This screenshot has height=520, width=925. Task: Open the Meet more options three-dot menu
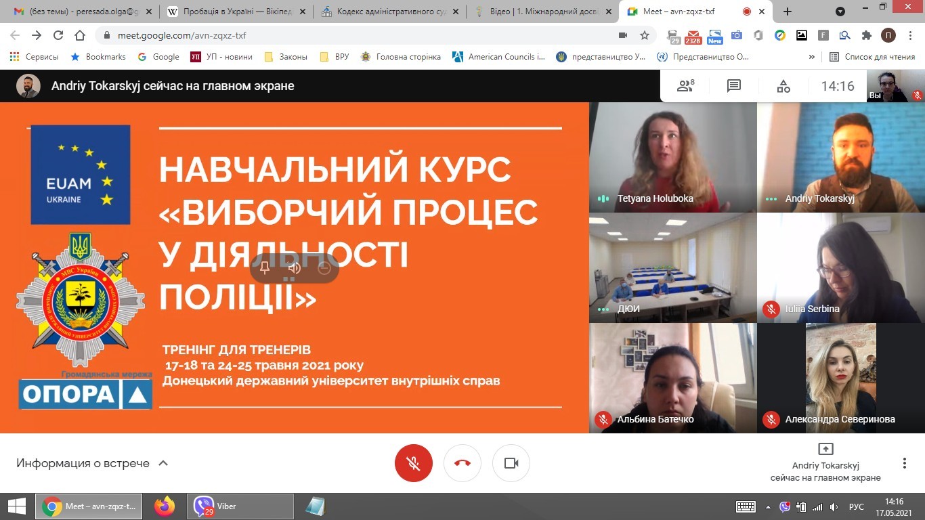click(904, 463)
